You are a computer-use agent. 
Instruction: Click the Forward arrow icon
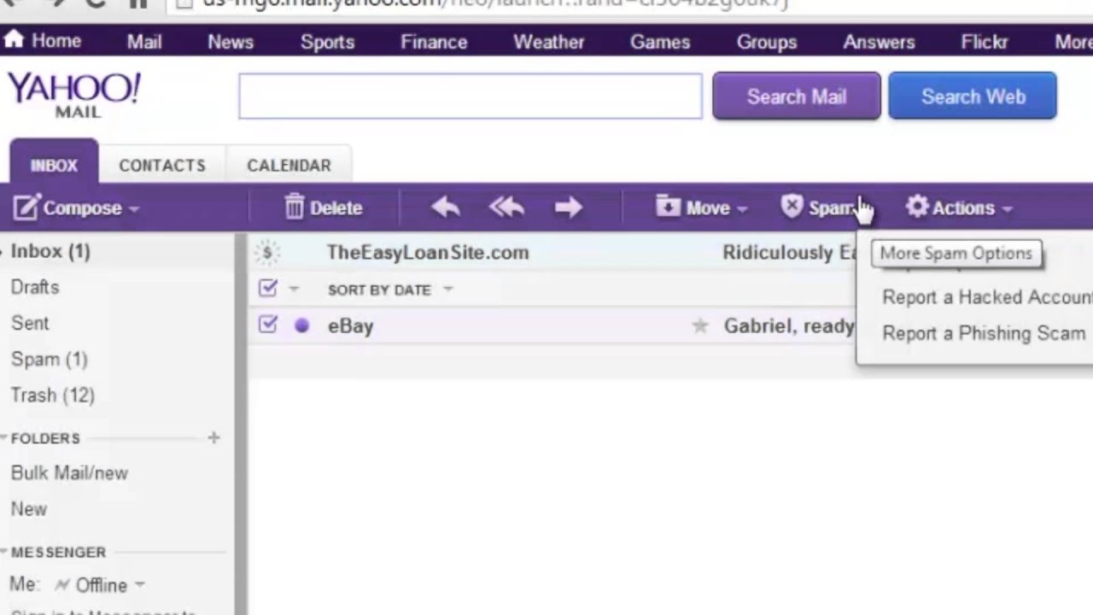click(x=568, y=207)
